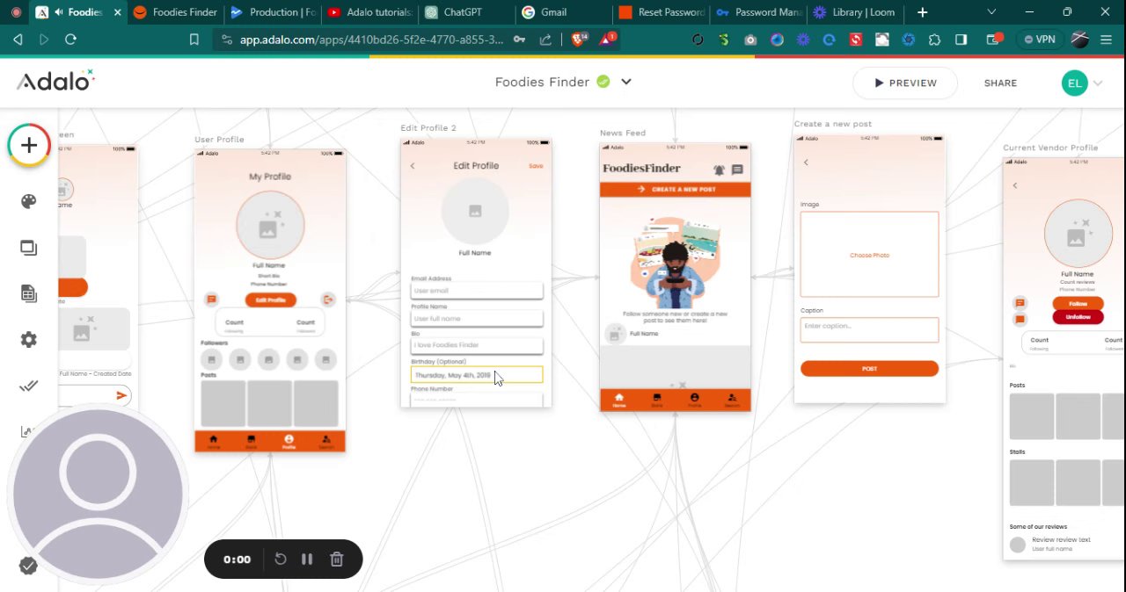Open the Screens panel icon

click(29, 248)
